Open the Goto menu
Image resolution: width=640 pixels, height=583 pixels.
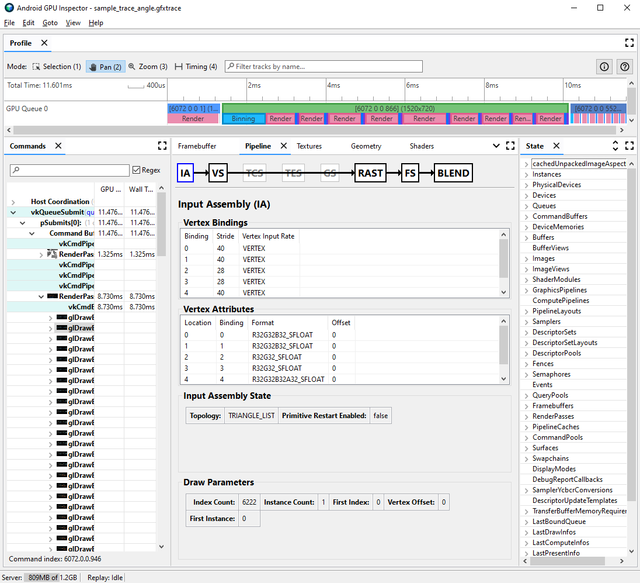[x=50, y=23]
